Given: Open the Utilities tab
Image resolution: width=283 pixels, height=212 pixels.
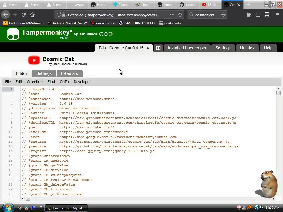Looking at the screenshot, I should pyautogui.click(x=247, y=48).
